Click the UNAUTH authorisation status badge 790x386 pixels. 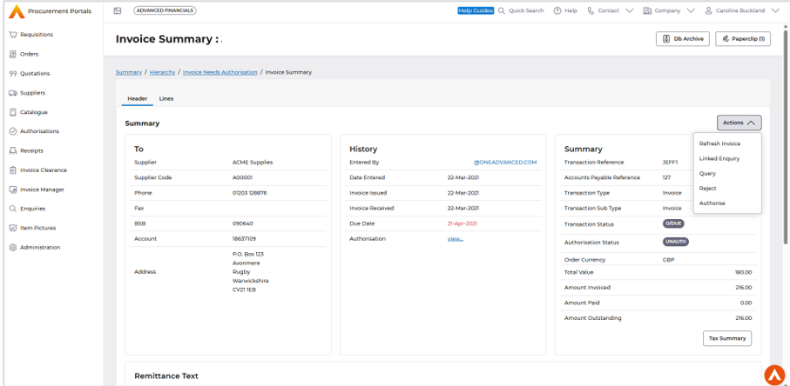pyautogui.click(x=675, y=242)
